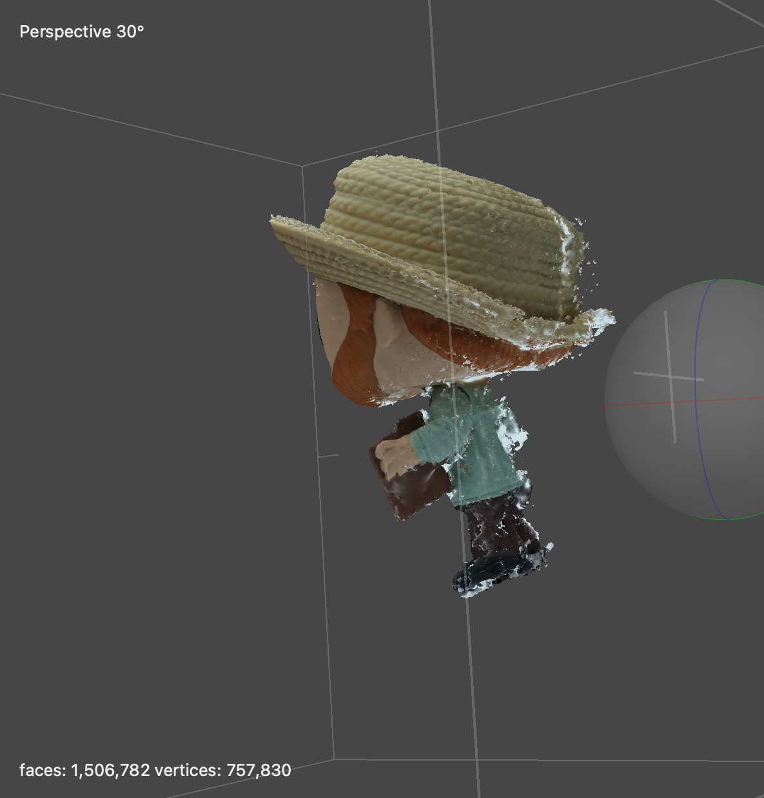Viewport: 764px width, 798px height.
Task: Click the faces count readout
Action: pos(84,770)
